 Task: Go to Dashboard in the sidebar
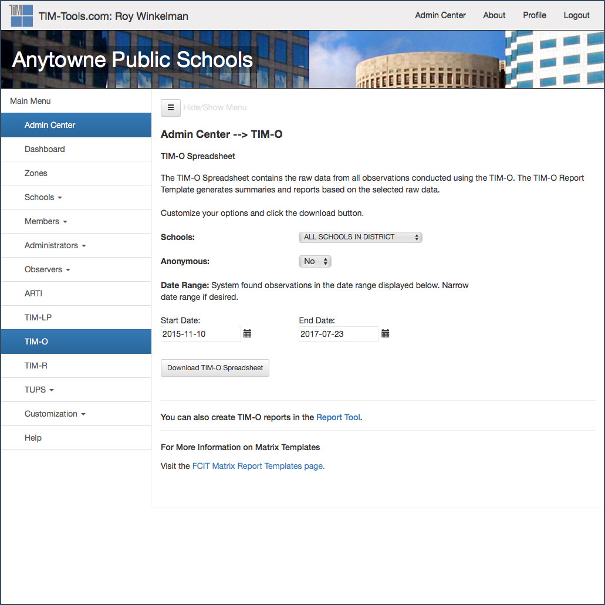pyautogui.click(x=76, y=149)
